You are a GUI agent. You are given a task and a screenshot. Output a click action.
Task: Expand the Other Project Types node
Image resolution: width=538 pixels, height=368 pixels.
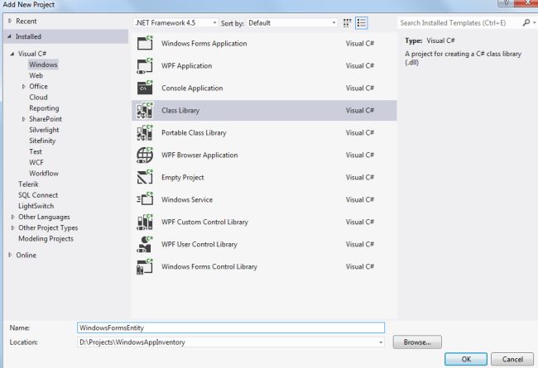[12, 227]
